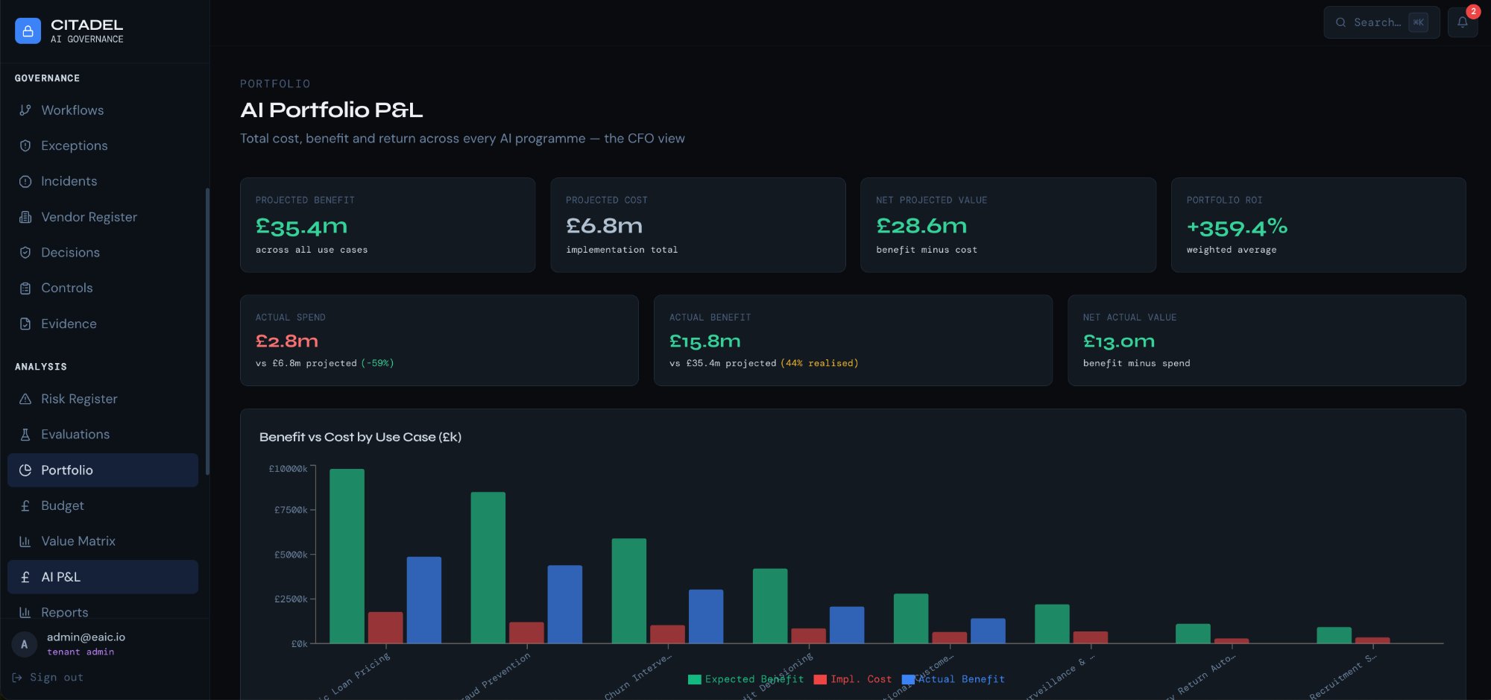Toggle the Actual Benefit legend entry

tap(961, 679)
